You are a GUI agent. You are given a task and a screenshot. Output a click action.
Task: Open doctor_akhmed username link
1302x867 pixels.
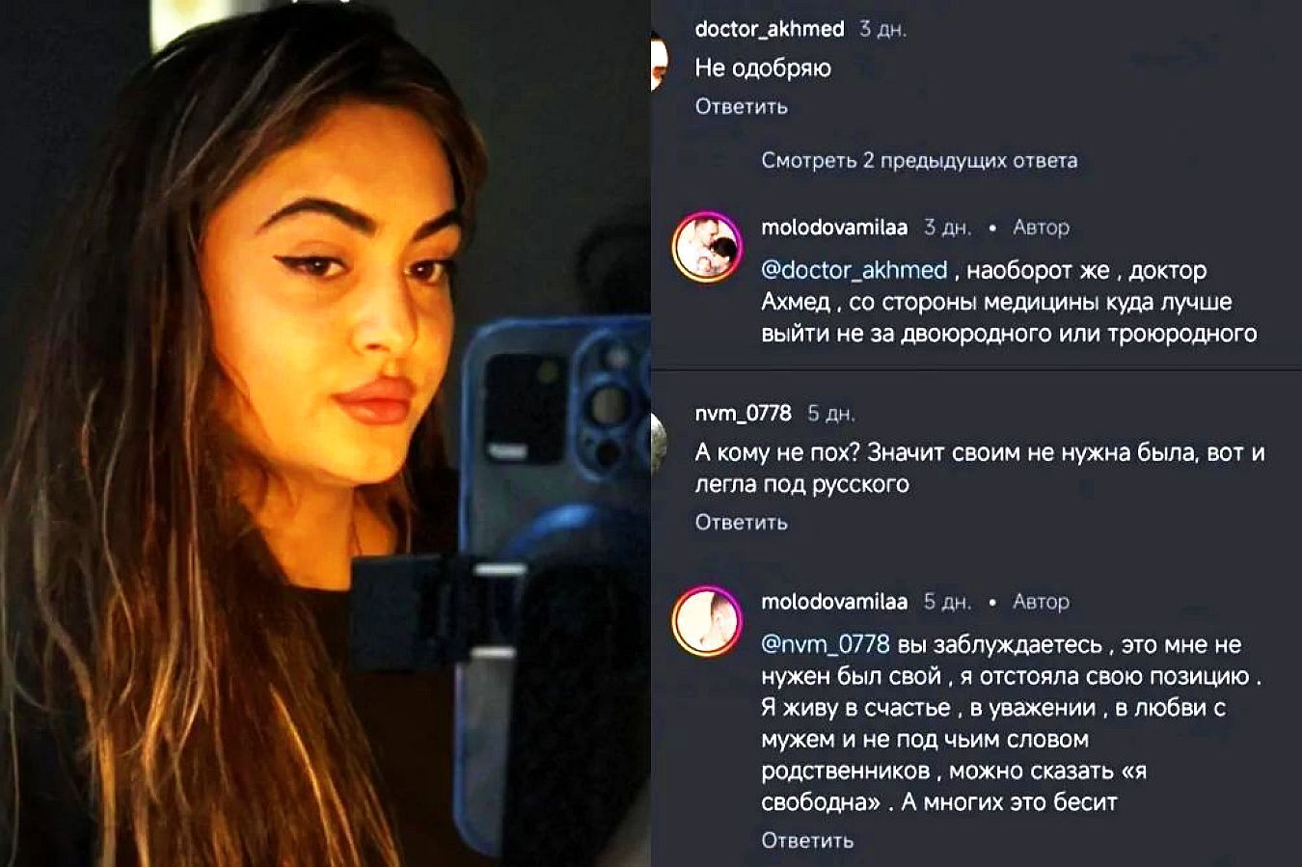pyautogui.click(x=770, y=29)
